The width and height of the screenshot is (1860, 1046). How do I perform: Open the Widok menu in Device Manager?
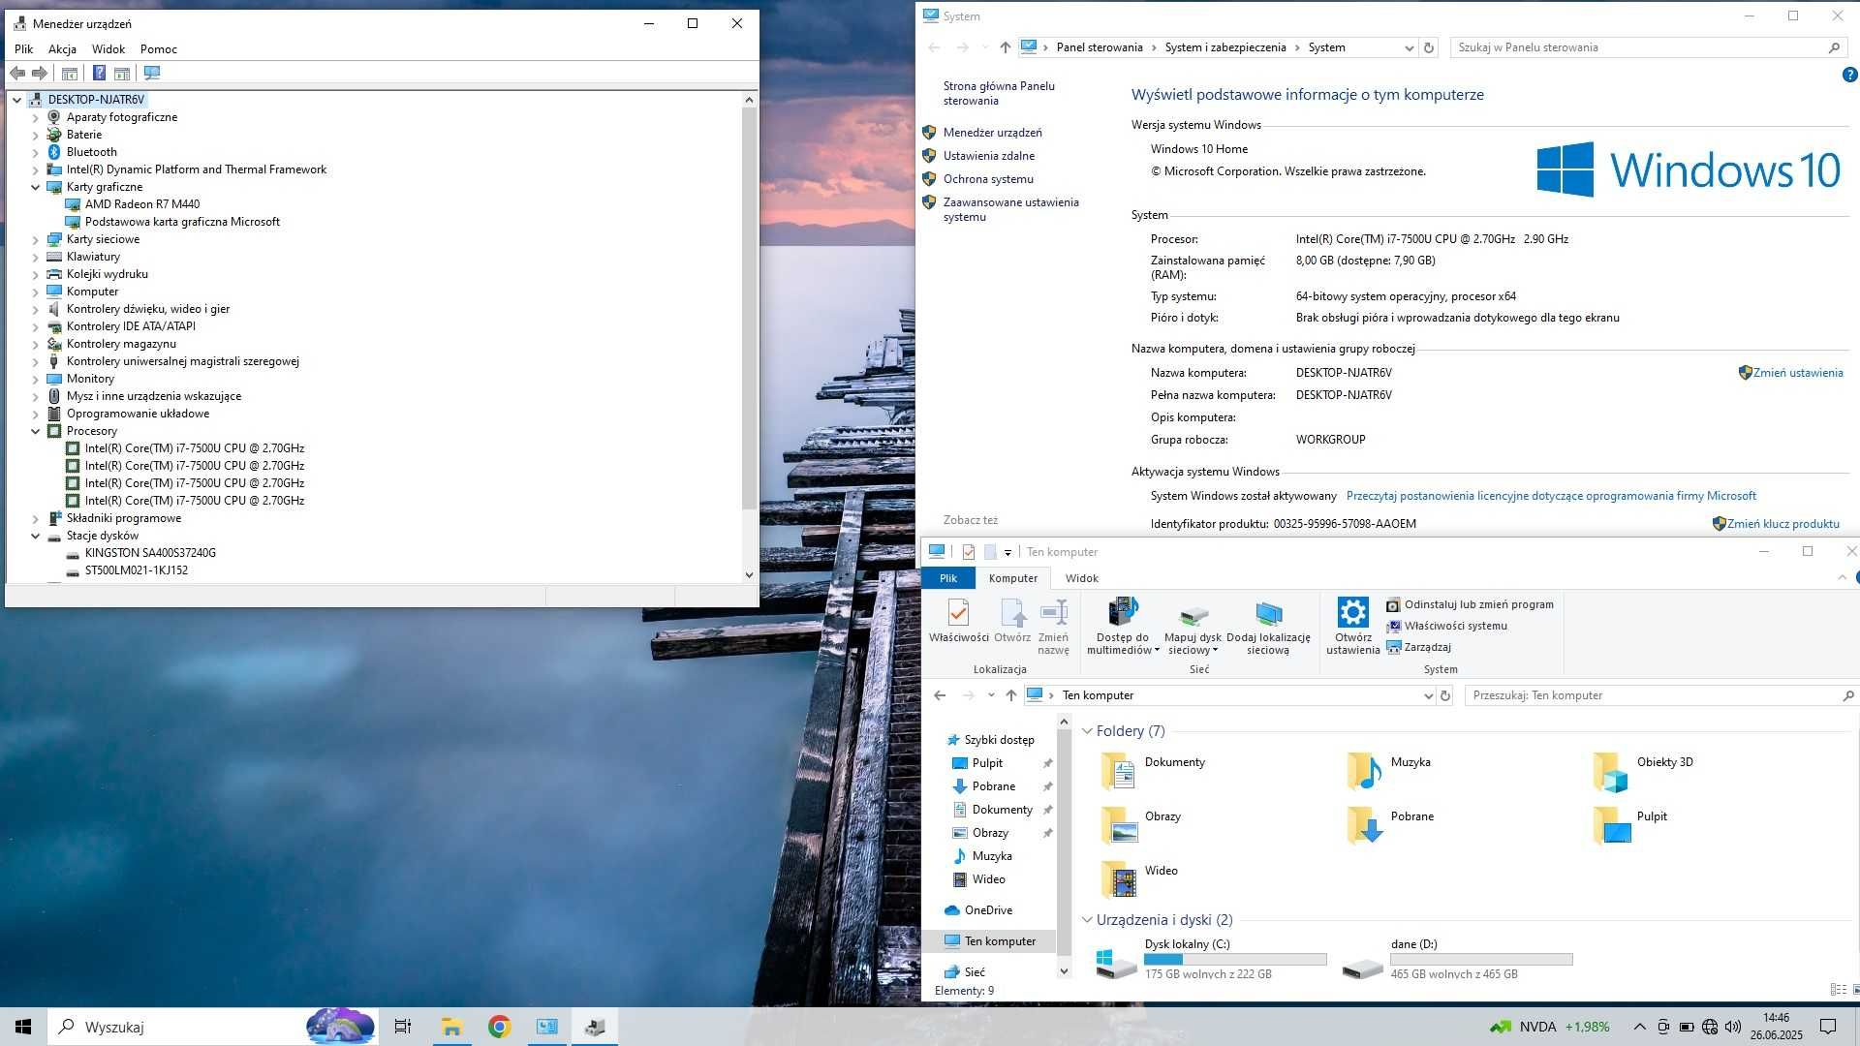pos(108,48)
